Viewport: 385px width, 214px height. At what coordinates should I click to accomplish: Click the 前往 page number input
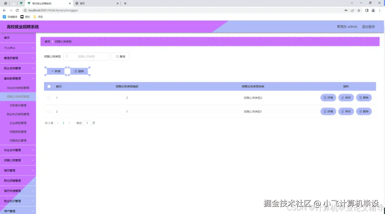(x=87, y=123)
